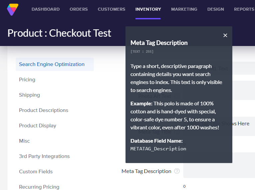Select the Recurring Pricing section

39,187
